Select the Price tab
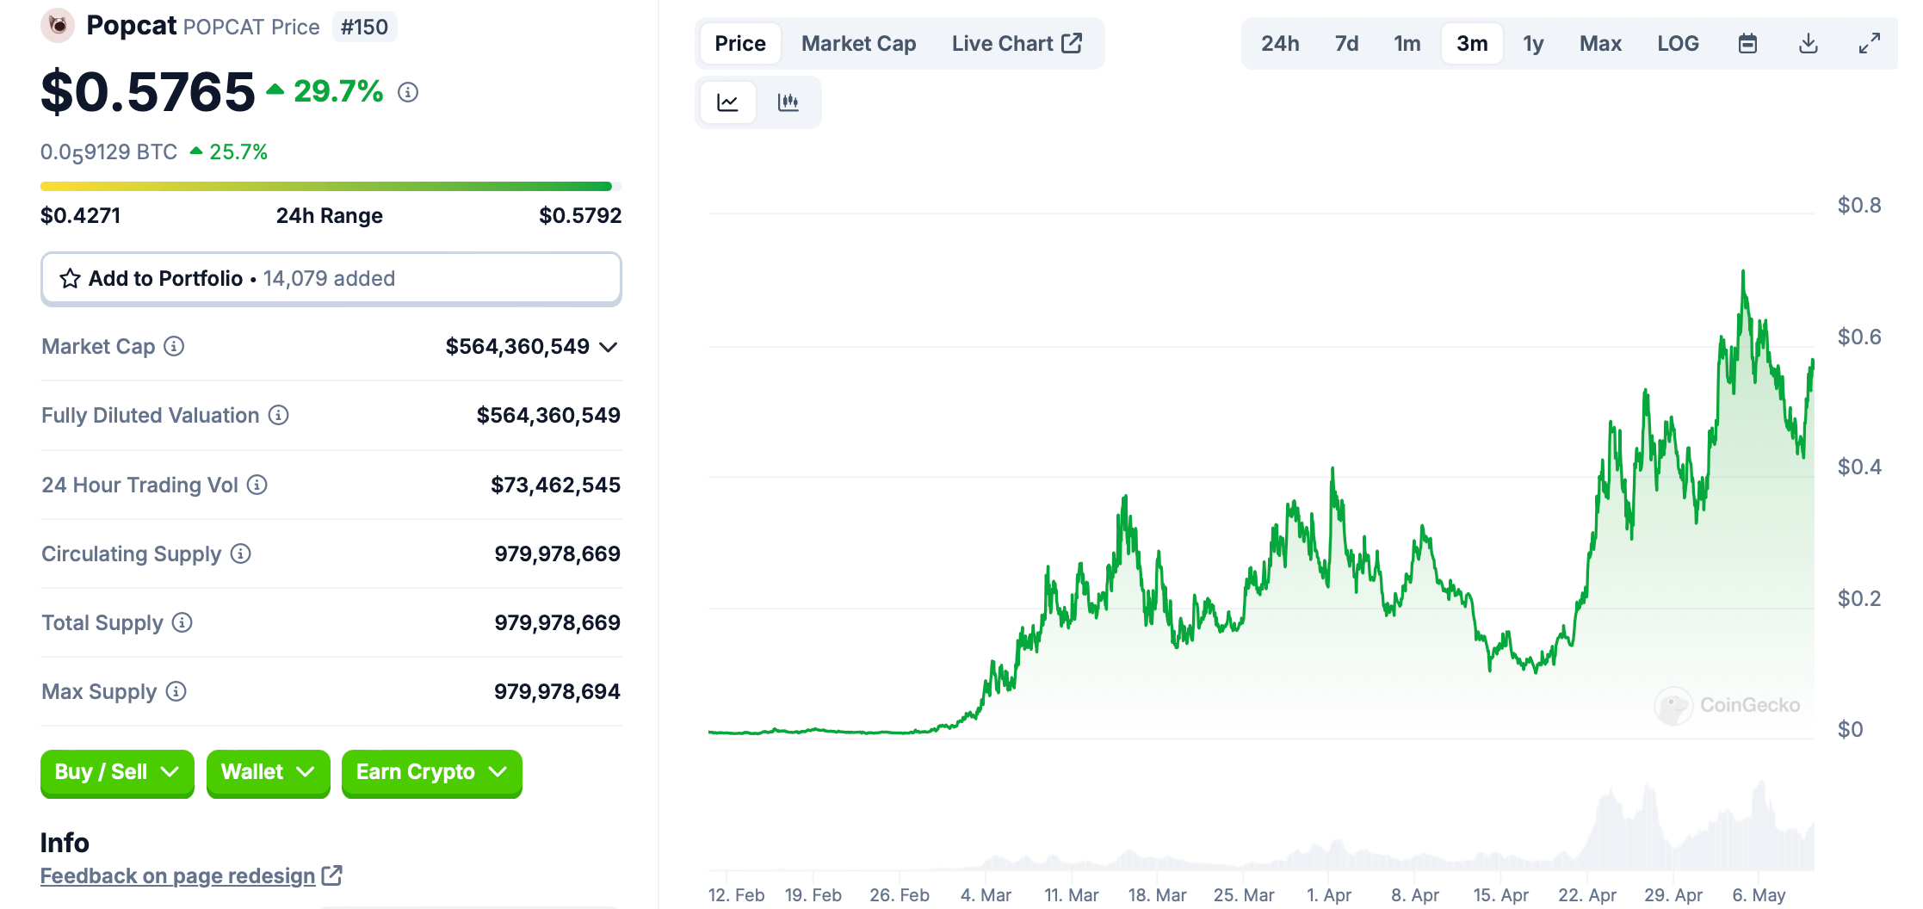Viewport: 1923px width, 909px height. pos(740,43)
